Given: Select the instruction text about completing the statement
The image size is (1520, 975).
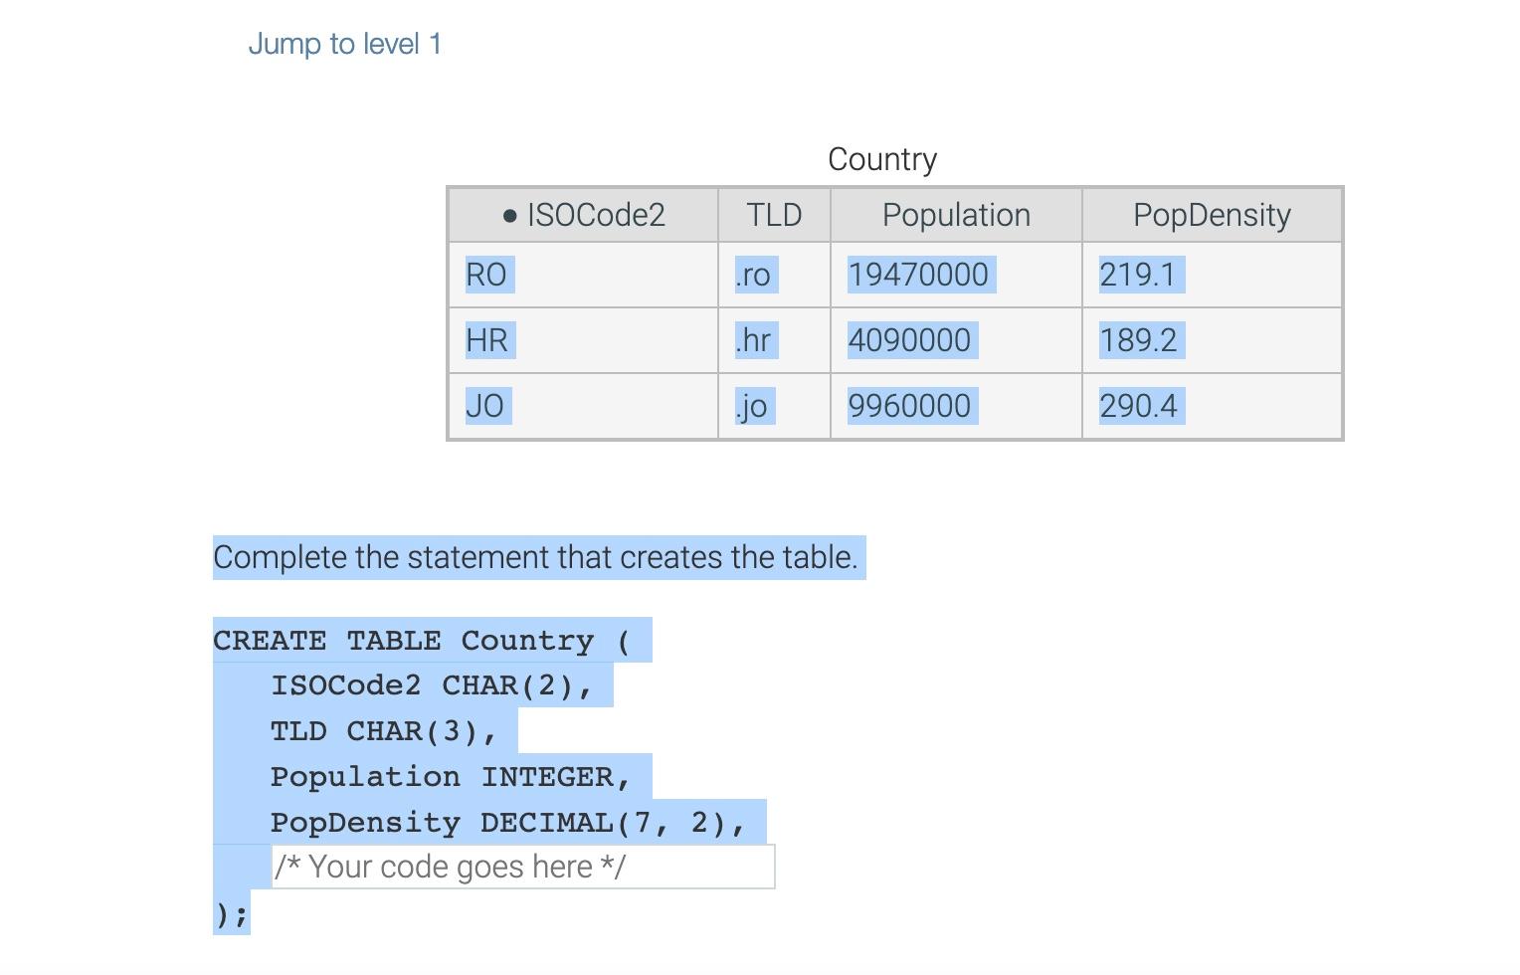Looking at the screenshot, I should pyautogui.click(x=537, y=557).
